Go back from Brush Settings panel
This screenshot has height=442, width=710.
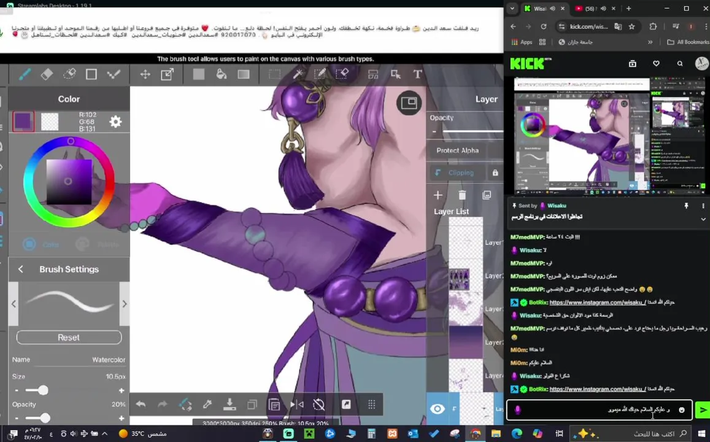[x=20, y=269]
